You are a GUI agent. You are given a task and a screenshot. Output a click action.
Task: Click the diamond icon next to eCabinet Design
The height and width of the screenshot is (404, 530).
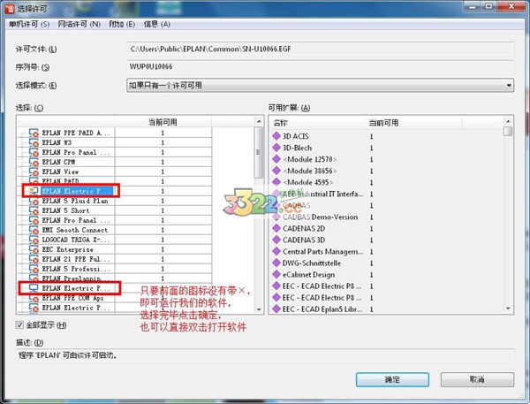click(x=276, y=274)
